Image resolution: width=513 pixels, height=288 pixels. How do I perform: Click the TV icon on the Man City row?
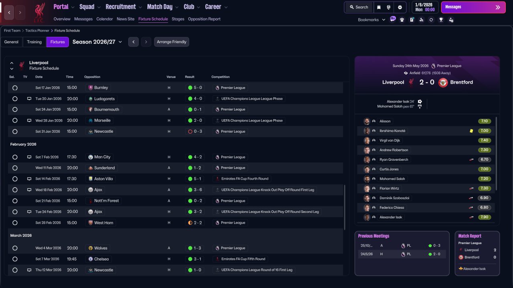point(29,157)
